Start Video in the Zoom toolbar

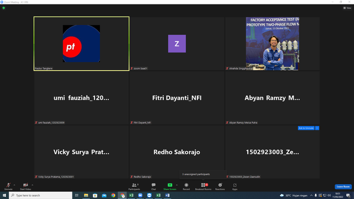25,186
